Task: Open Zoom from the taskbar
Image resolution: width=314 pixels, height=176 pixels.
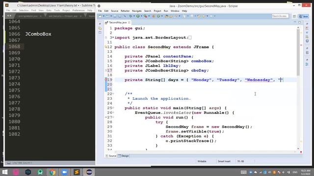Action: tap(64, 172)
